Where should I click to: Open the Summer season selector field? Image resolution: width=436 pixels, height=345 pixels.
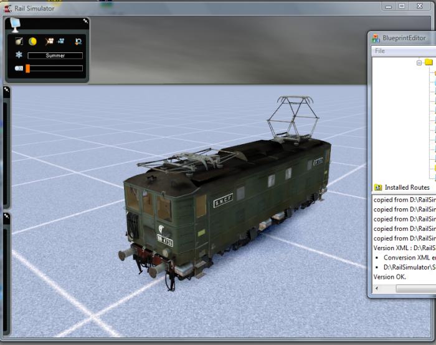point(55,56)
